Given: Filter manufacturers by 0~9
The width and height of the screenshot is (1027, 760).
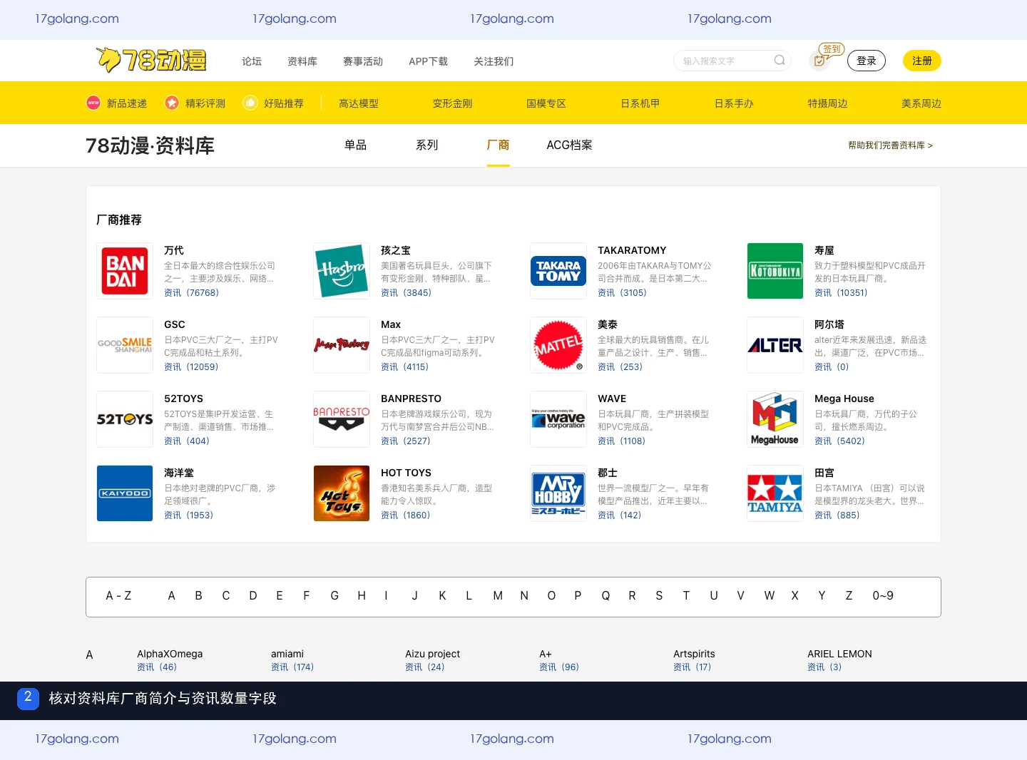Looking at the screenshot, I should click(883, 596).
